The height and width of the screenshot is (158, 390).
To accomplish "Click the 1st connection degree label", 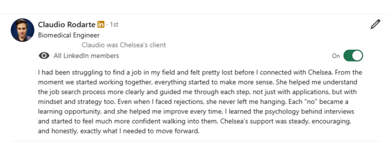I will point(114,25).
